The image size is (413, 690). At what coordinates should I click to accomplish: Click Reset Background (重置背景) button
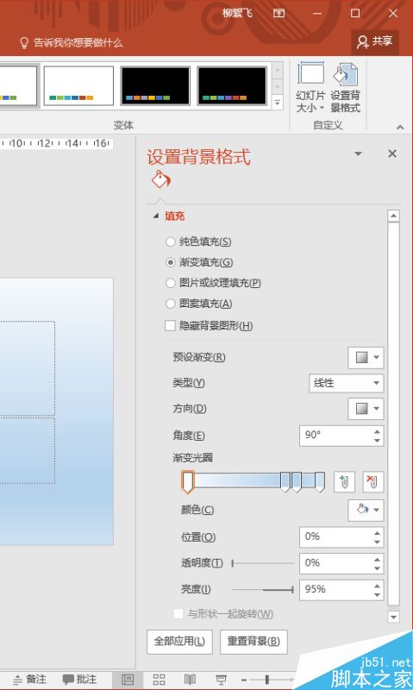pos(253,642)
